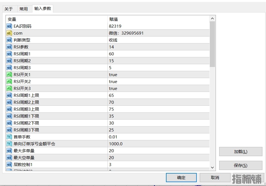Click the string icon beside com
The width and height of the screenshot is (266, 186).
tap(9, 33)
